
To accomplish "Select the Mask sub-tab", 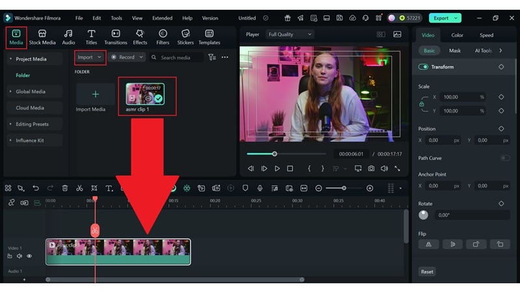I will pos(454,51).
